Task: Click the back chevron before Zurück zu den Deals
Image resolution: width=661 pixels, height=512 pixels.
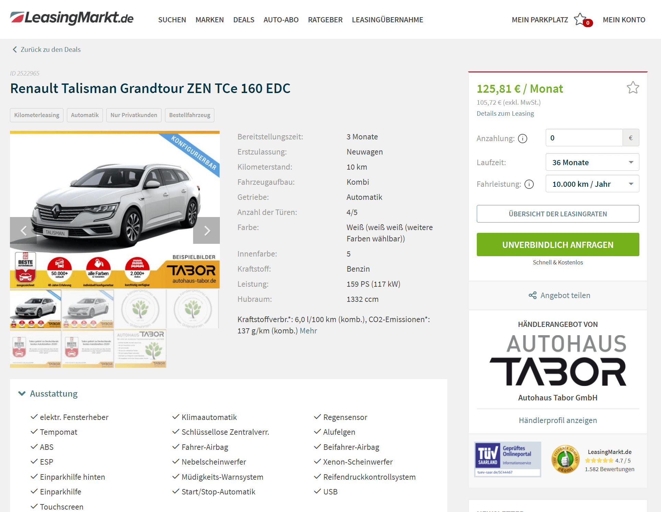Action: pyautogui.click(x=15, y=49)
